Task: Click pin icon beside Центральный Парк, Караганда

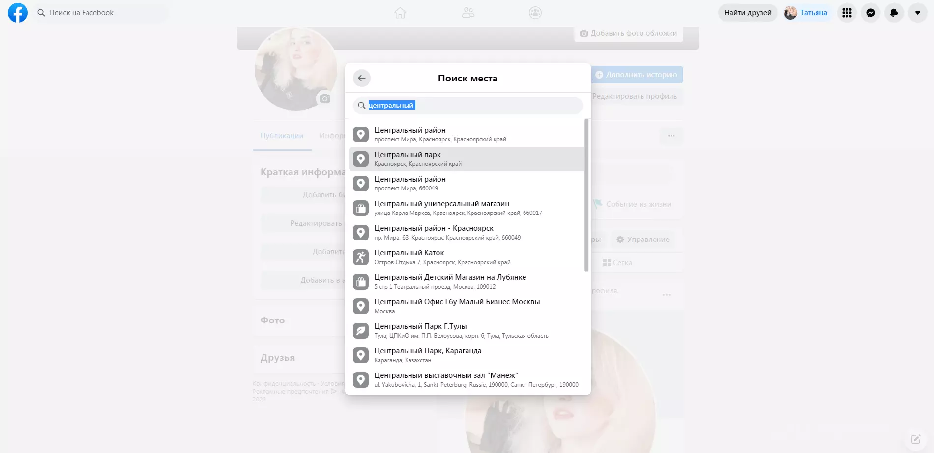Action: point(361,355)
